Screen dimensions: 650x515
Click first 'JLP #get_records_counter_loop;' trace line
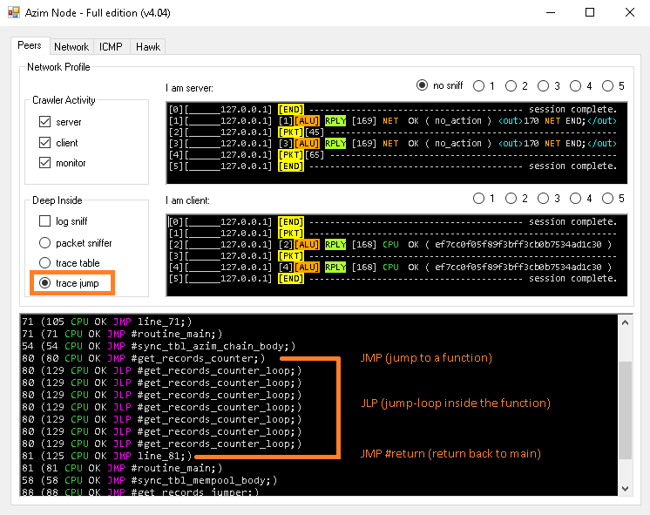pos(162,370)
